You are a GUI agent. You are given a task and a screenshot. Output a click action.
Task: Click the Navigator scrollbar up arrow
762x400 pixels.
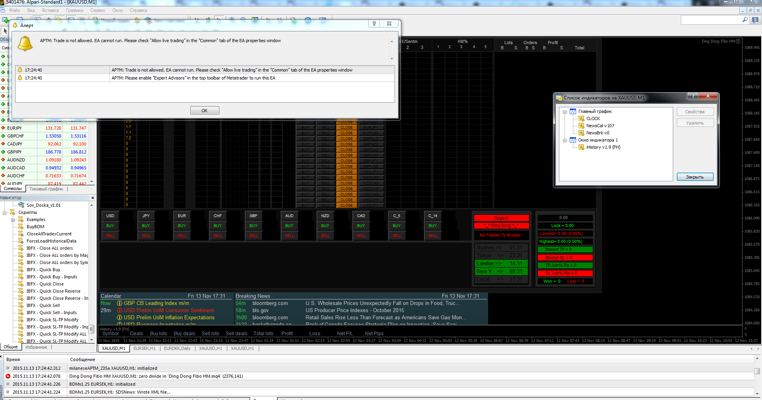92,205
